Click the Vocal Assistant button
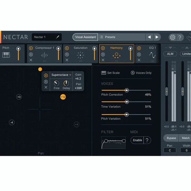This screenshot has height=191, width=191. point(85,37)
